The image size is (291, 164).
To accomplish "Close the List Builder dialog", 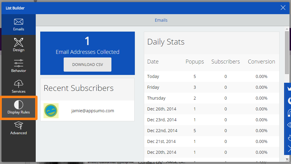I will point(283,8).
